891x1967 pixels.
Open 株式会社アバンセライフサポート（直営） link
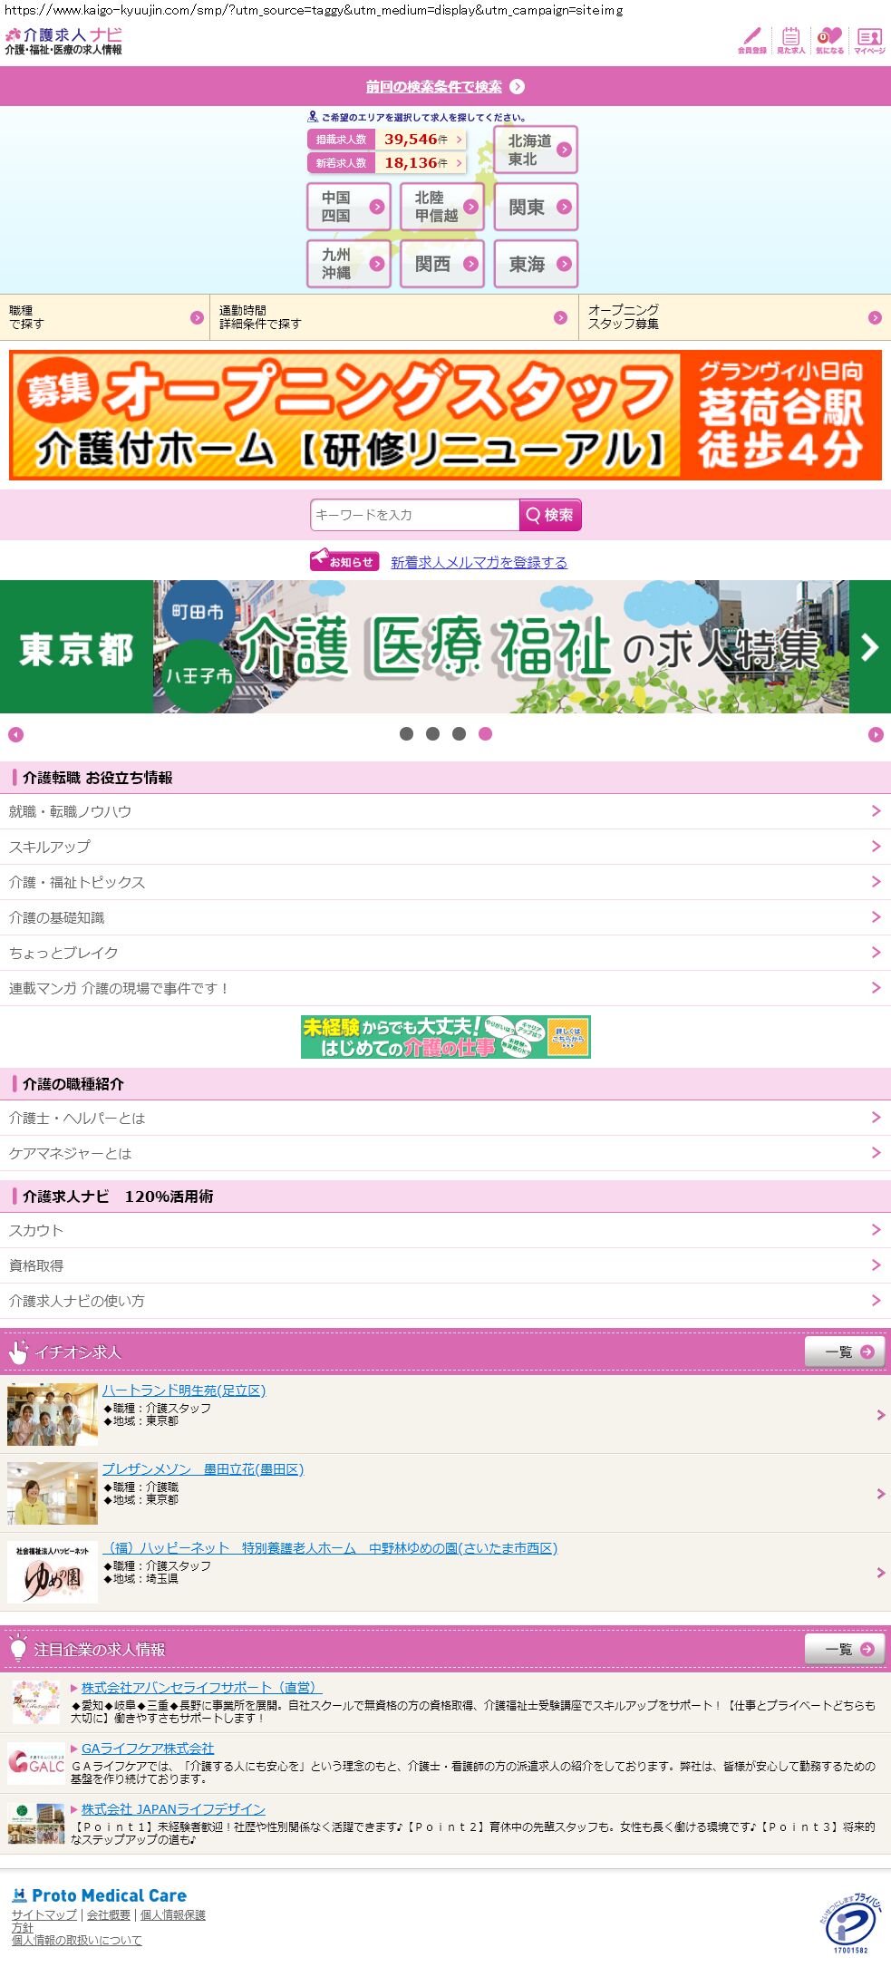coord(201,1687)
